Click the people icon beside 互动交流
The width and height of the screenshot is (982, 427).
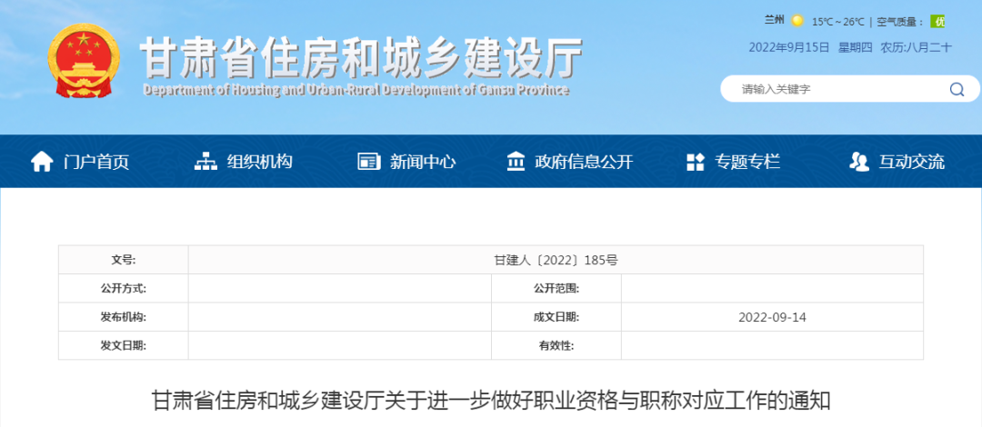pos(858,162)
